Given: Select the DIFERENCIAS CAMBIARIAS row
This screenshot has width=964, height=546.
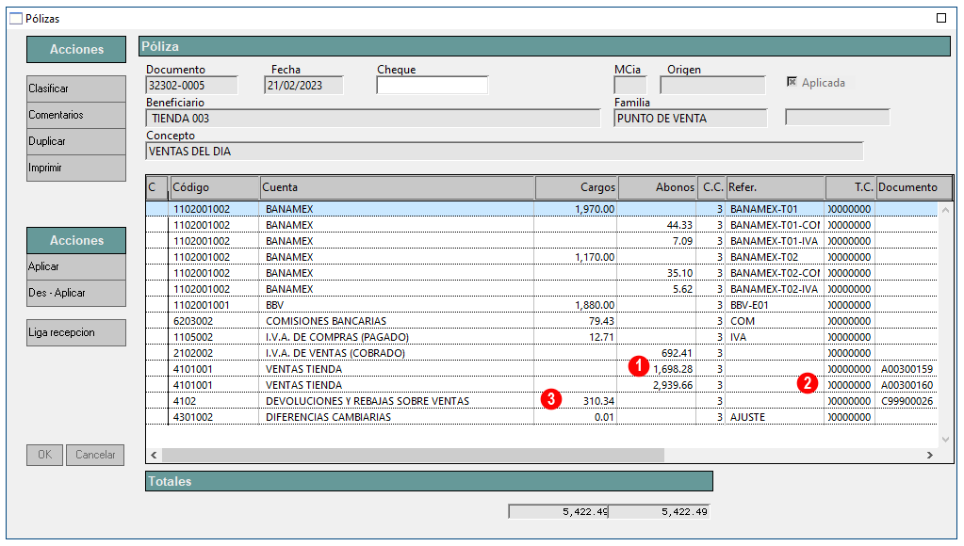Looking at the screenshot, I should point(542,417).
